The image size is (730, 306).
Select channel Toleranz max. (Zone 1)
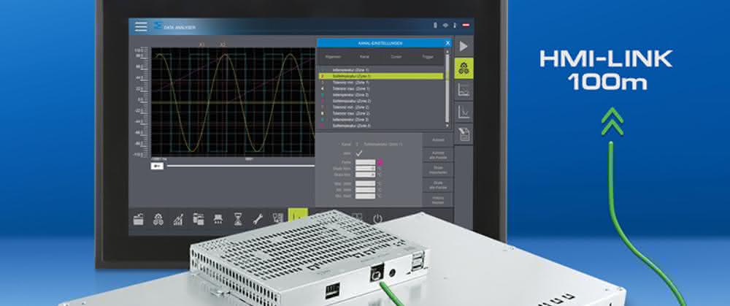(381, 88)
